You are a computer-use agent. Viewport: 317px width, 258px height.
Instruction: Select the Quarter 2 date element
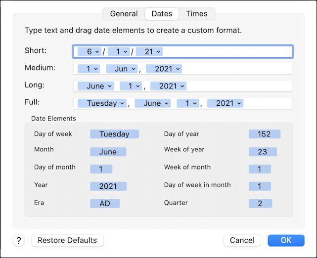point(261,204)
